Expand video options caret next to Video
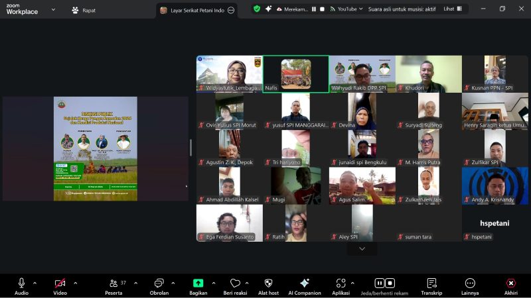 click(75, 283)
